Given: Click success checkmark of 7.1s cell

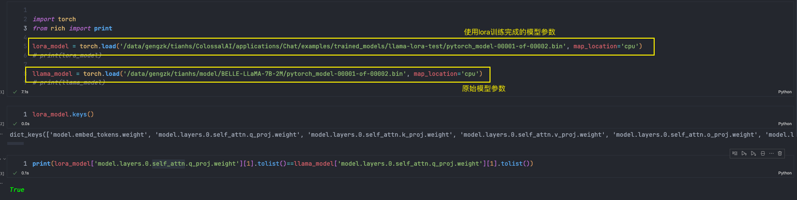Looking at the screenshot, I should click(15, 92).
